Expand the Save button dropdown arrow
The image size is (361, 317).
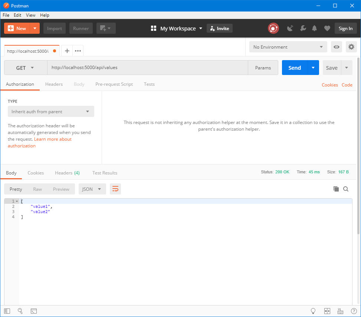347,68
